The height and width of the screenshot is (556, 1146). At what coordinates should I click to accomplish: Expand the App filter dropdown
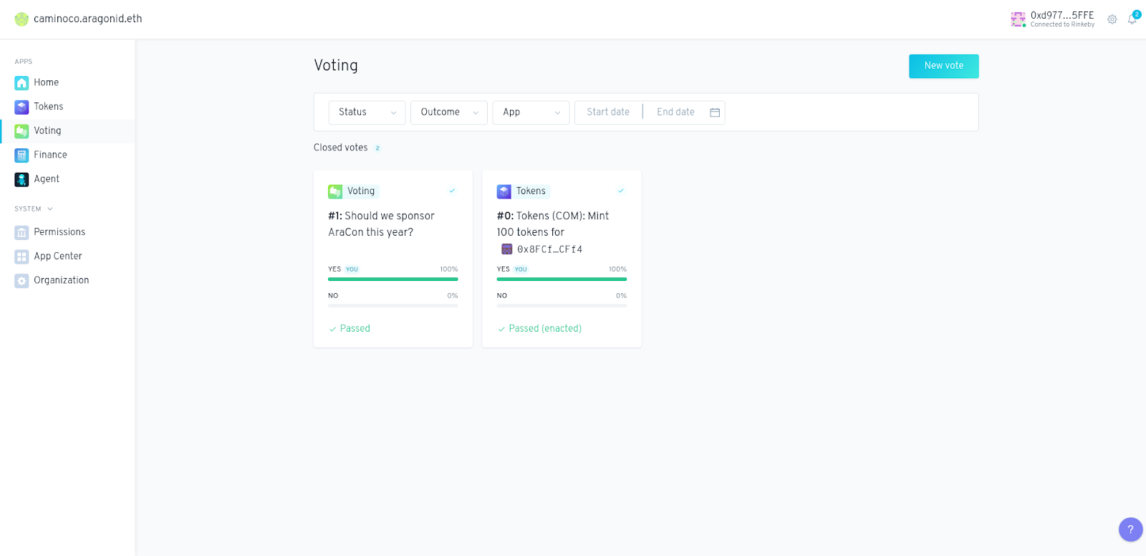[530, 112]
